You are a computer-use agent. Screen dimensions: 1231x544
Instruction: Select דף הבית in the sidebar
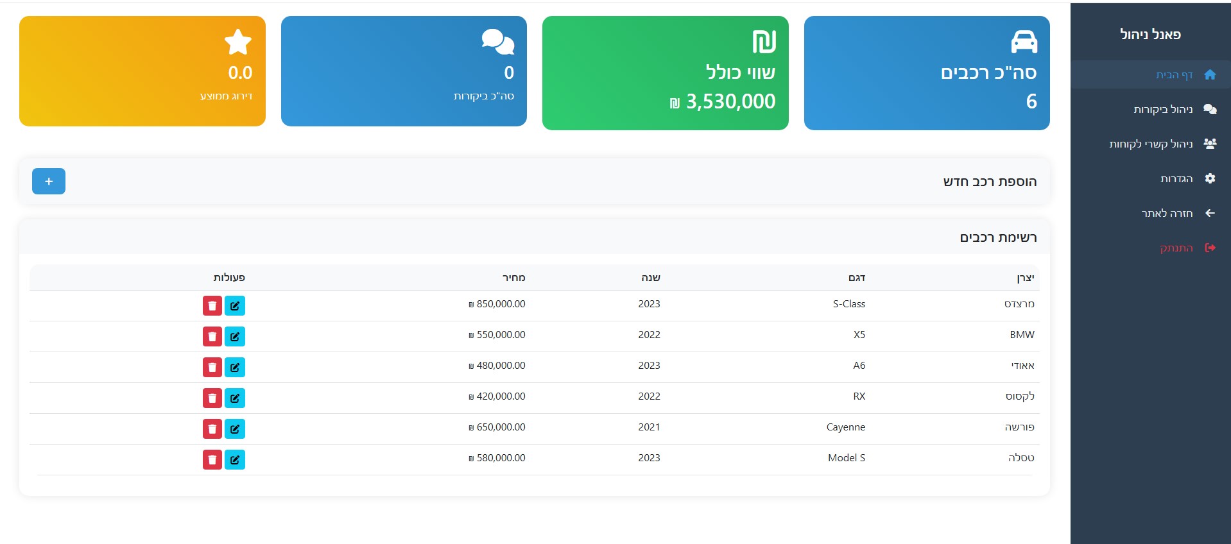1174,75
